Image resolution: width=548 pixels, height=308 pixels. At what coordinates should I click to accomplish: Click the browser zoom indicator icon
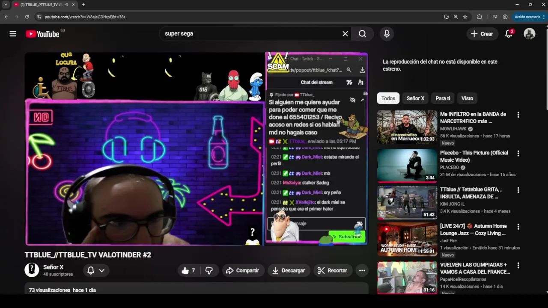(456, 17)
